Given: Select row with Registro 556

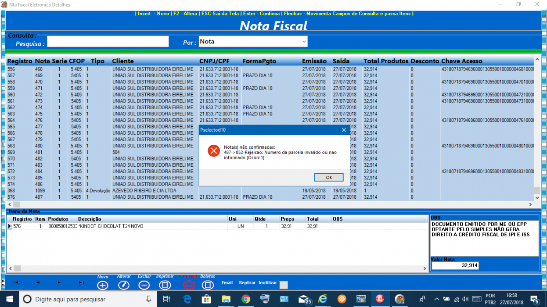Looking at the screenshot, I should pos(270,69).
